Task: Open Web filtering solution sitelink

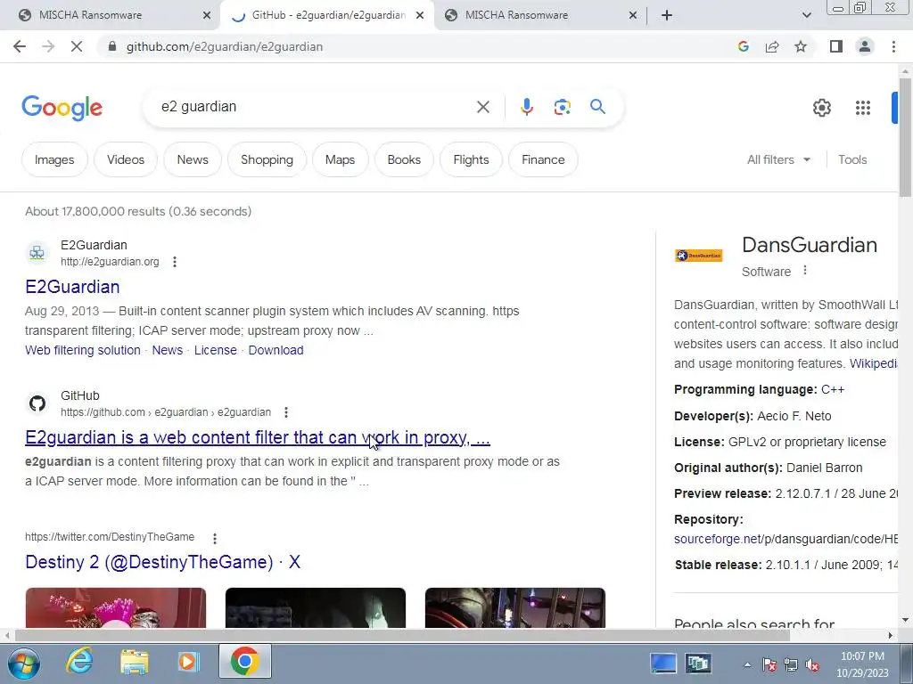Action: 83,350
